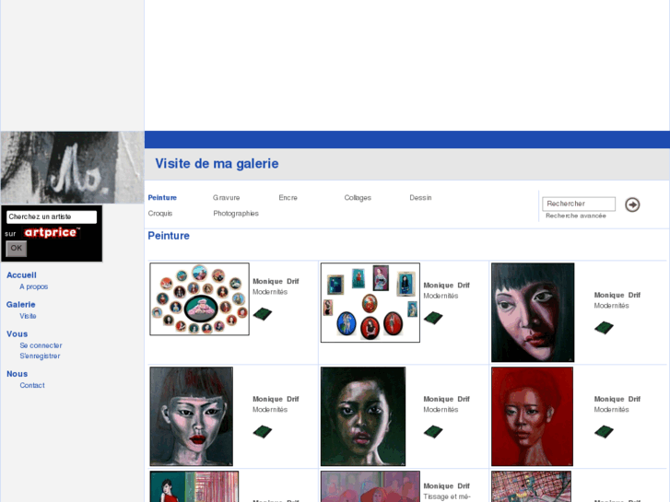Click the artprice logo

pyautogui.click(x=52, y=232)
